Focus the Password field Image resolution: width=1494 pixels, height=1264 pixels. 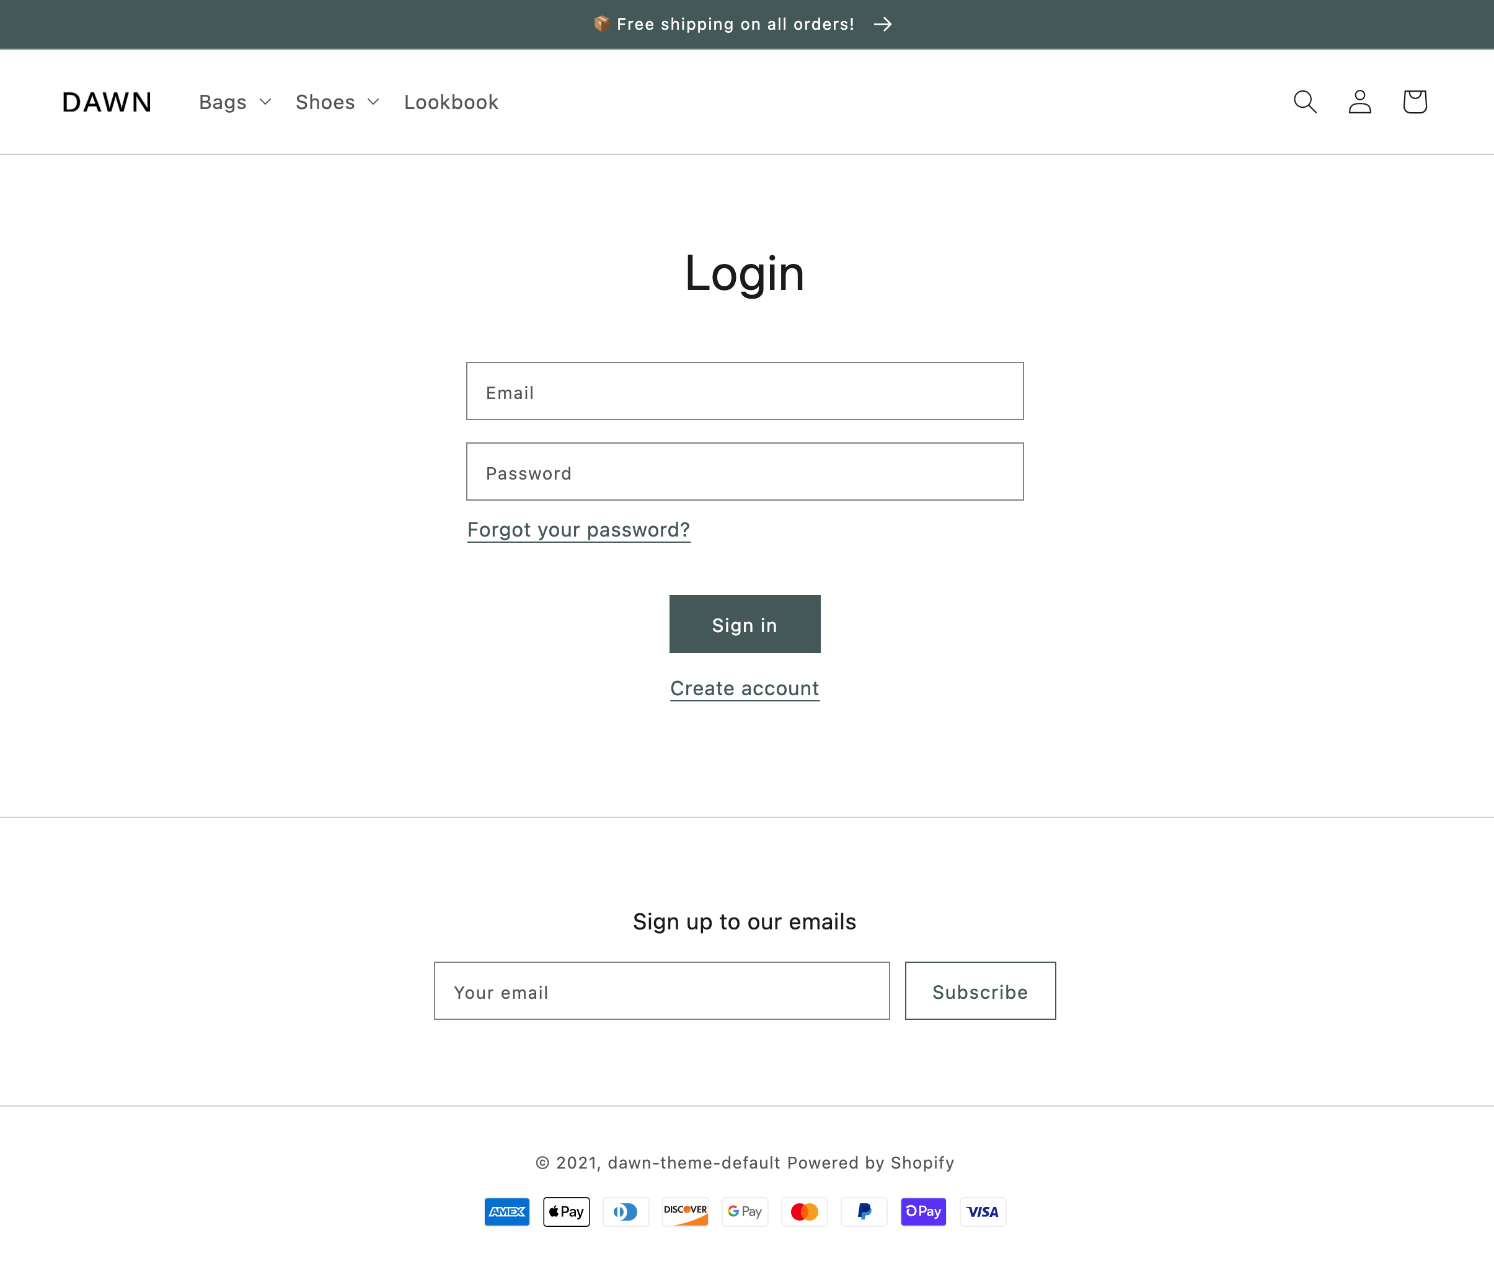[744, 472]
